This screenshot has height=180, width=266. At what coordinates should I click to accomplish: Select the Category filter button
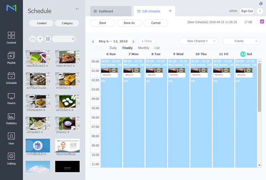pyautogui.click(x=67, y=23)
